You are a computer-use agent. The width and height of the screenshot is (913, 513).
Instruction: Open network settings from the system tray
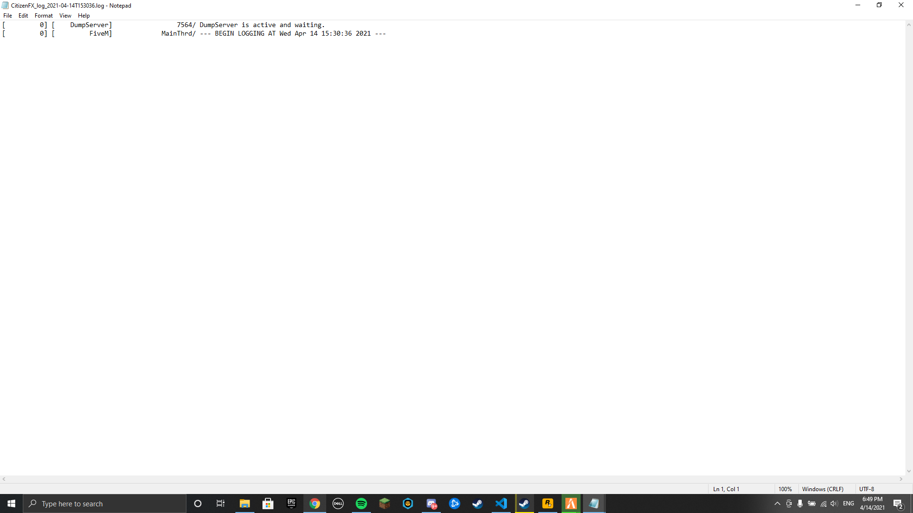click(823, 504)
